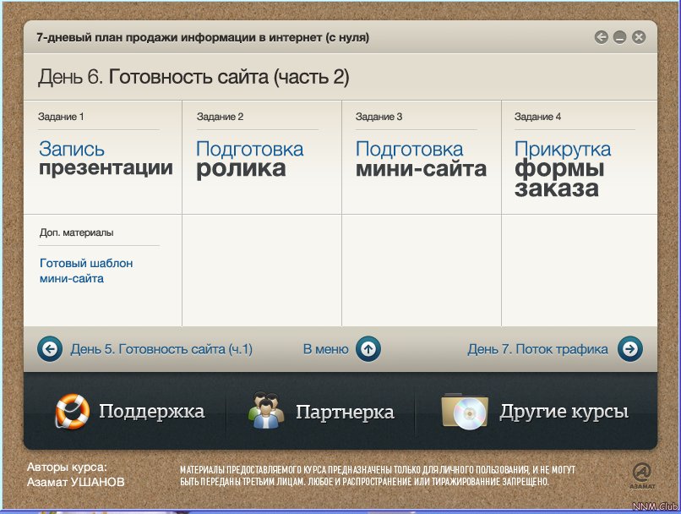The image size is (681, 514).
Task: Click the Азамат logo in the footer
Action: pyautogui.click(x=641, y=475)
